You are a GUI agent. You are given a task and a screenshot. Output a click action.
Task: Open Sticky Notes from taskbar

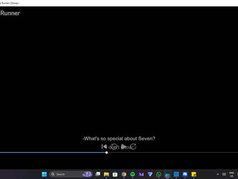click(194, 174)
